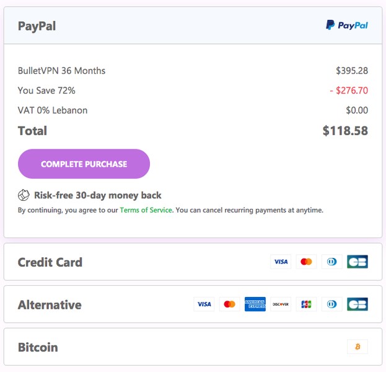The image size is (386, 372).
Task: Click the Visa icon in Credit Card row
Action: click(x=281, y=262)
